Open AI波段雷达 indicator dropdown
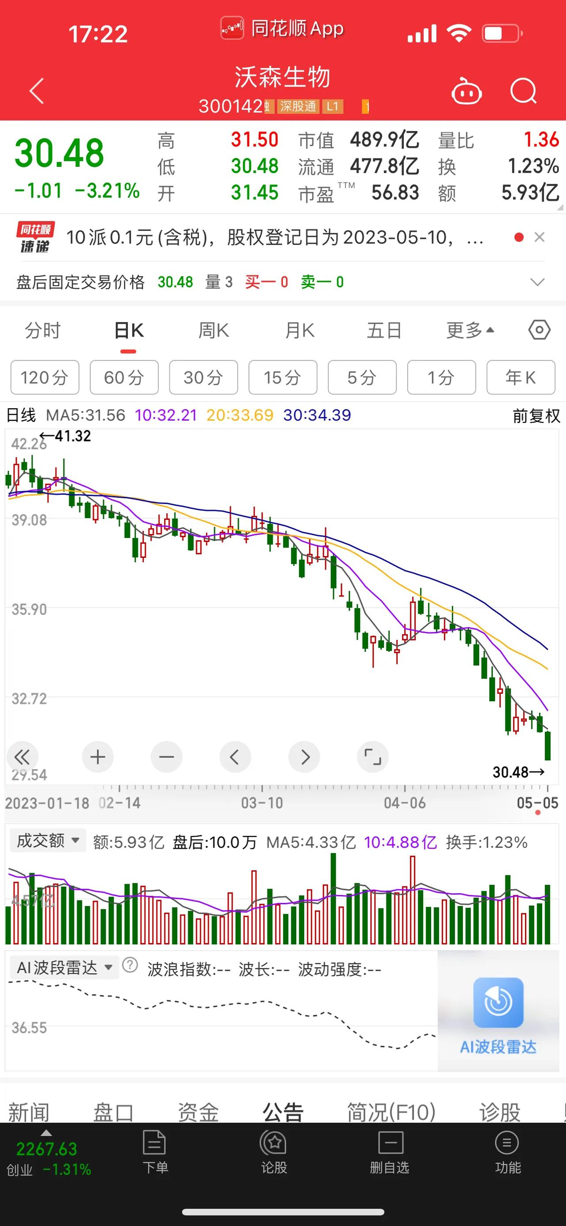Screen dimensions: 566x1226 point(64,967)
